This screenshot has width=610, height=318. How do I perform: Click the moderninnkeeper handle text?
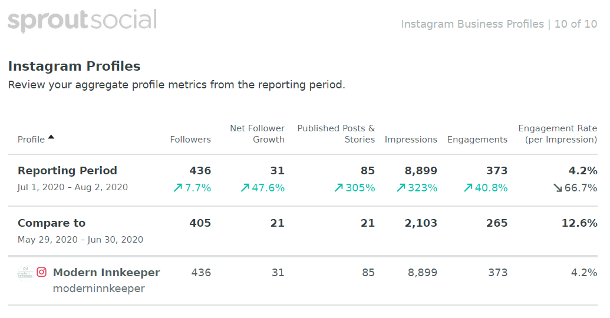(99, 289)
